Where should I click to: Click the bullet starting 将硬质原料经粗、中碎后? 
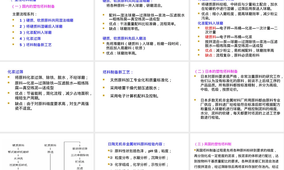click(x=239, y=7)
